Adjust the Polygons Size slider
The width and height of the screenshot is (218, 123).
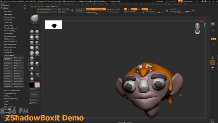point(96,12)
